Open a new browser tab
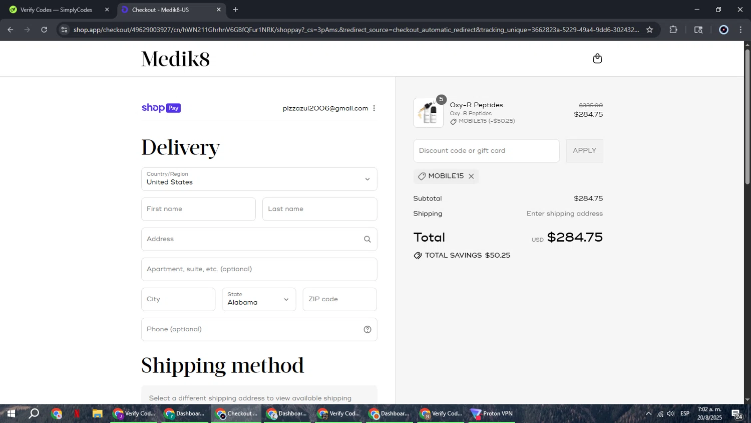This screenshot has height=423, width=751. click(236, 10)
